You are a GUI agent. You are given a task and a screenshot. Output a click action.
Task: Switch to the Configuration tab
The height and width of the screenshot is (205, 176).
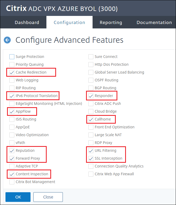coord(69,22)
